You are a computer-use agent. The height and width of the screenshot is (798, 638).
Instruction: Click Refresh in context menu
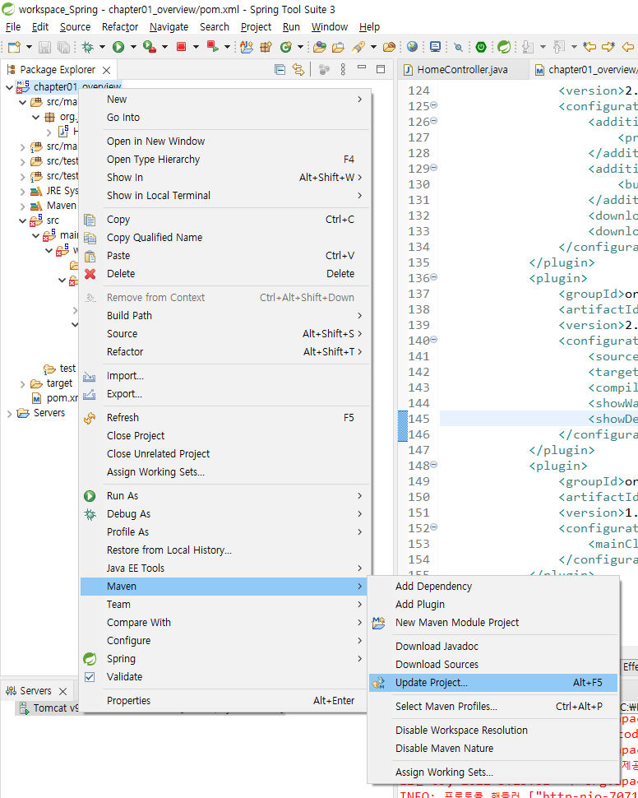pyautogui.click(x=225, y=418)
